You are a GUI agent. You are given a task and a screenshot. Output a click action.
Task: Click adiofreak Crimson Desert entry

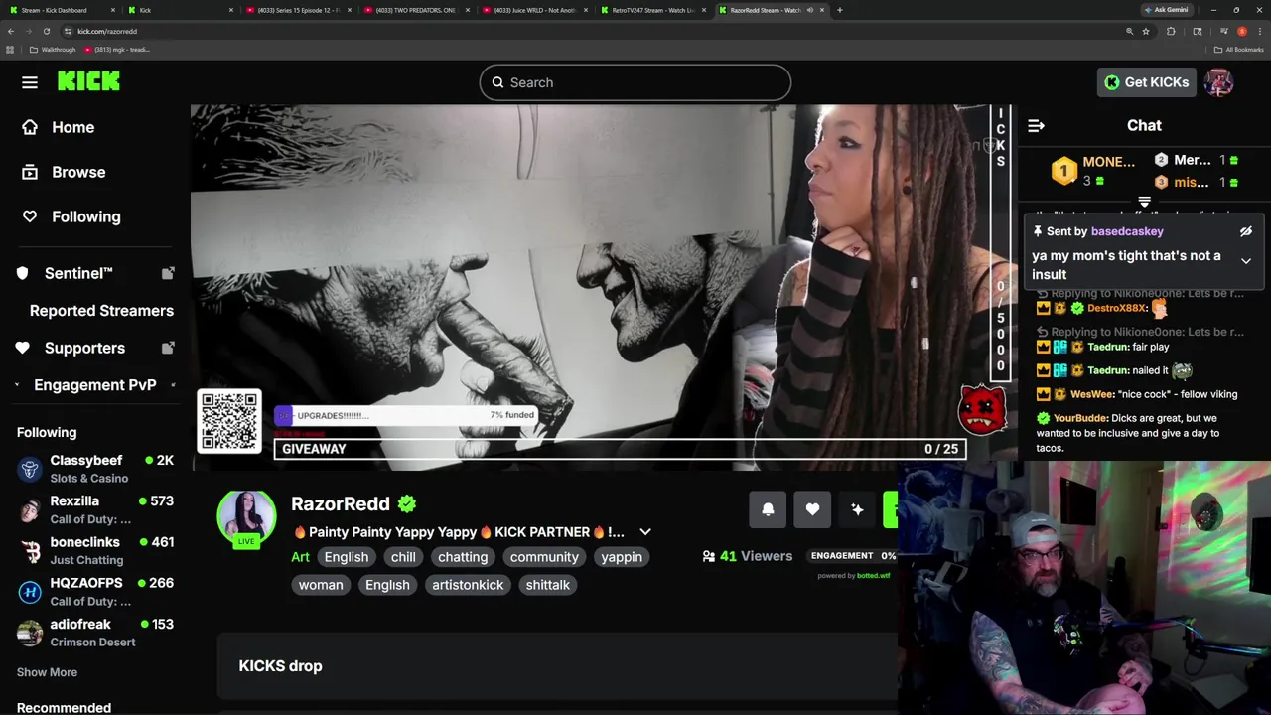coord(95,633)
